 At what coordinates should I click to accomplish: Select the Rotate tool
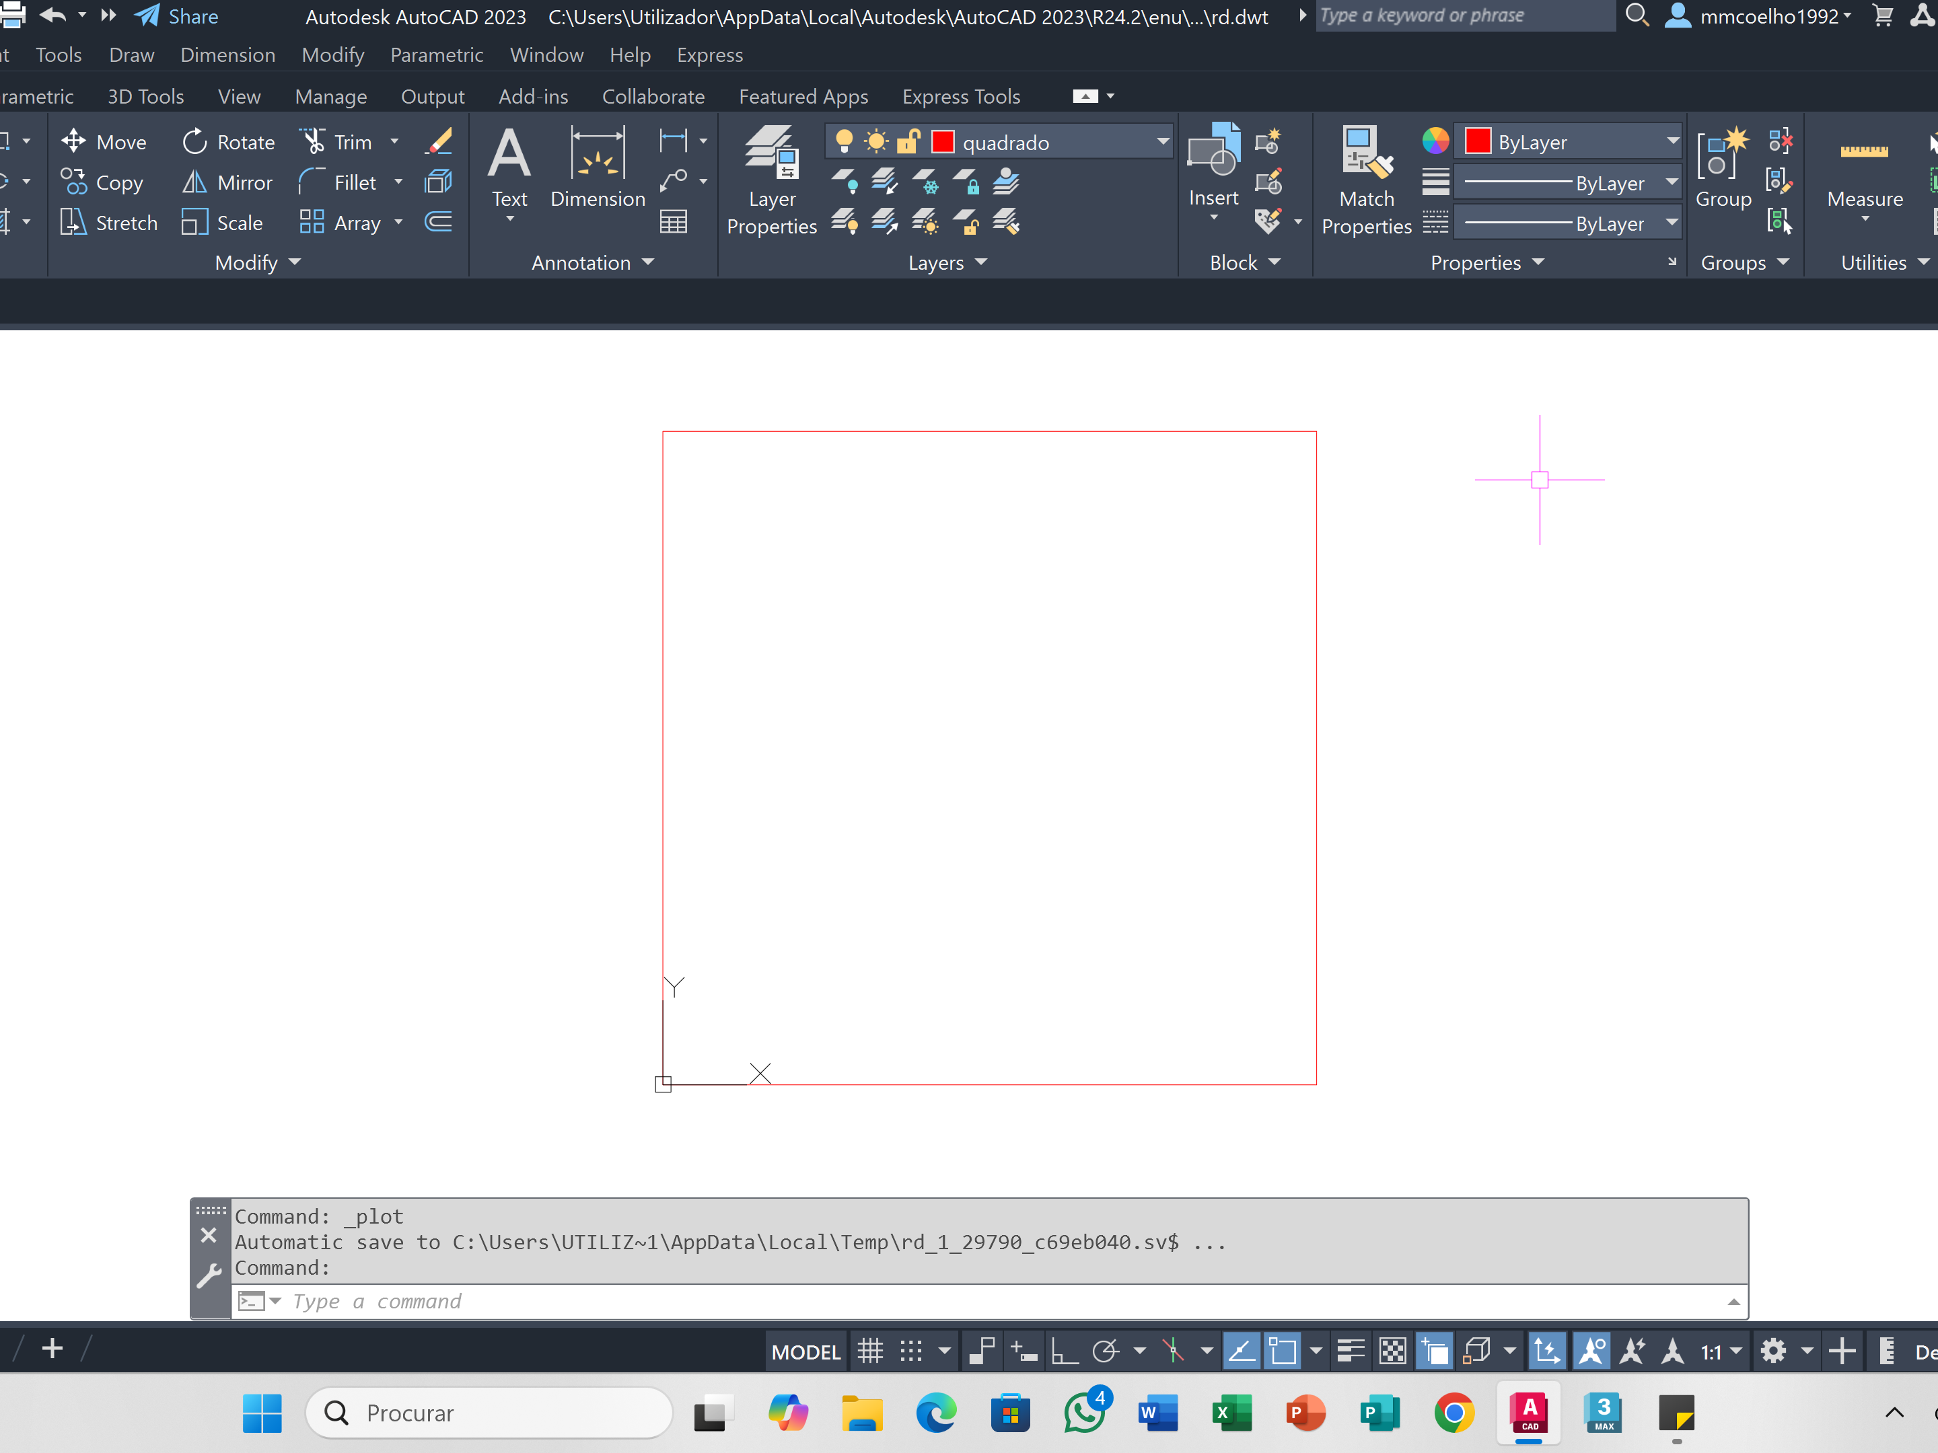tap(228, 142)
